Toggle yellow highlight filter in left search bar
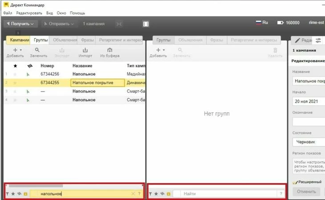 point(25,194)
